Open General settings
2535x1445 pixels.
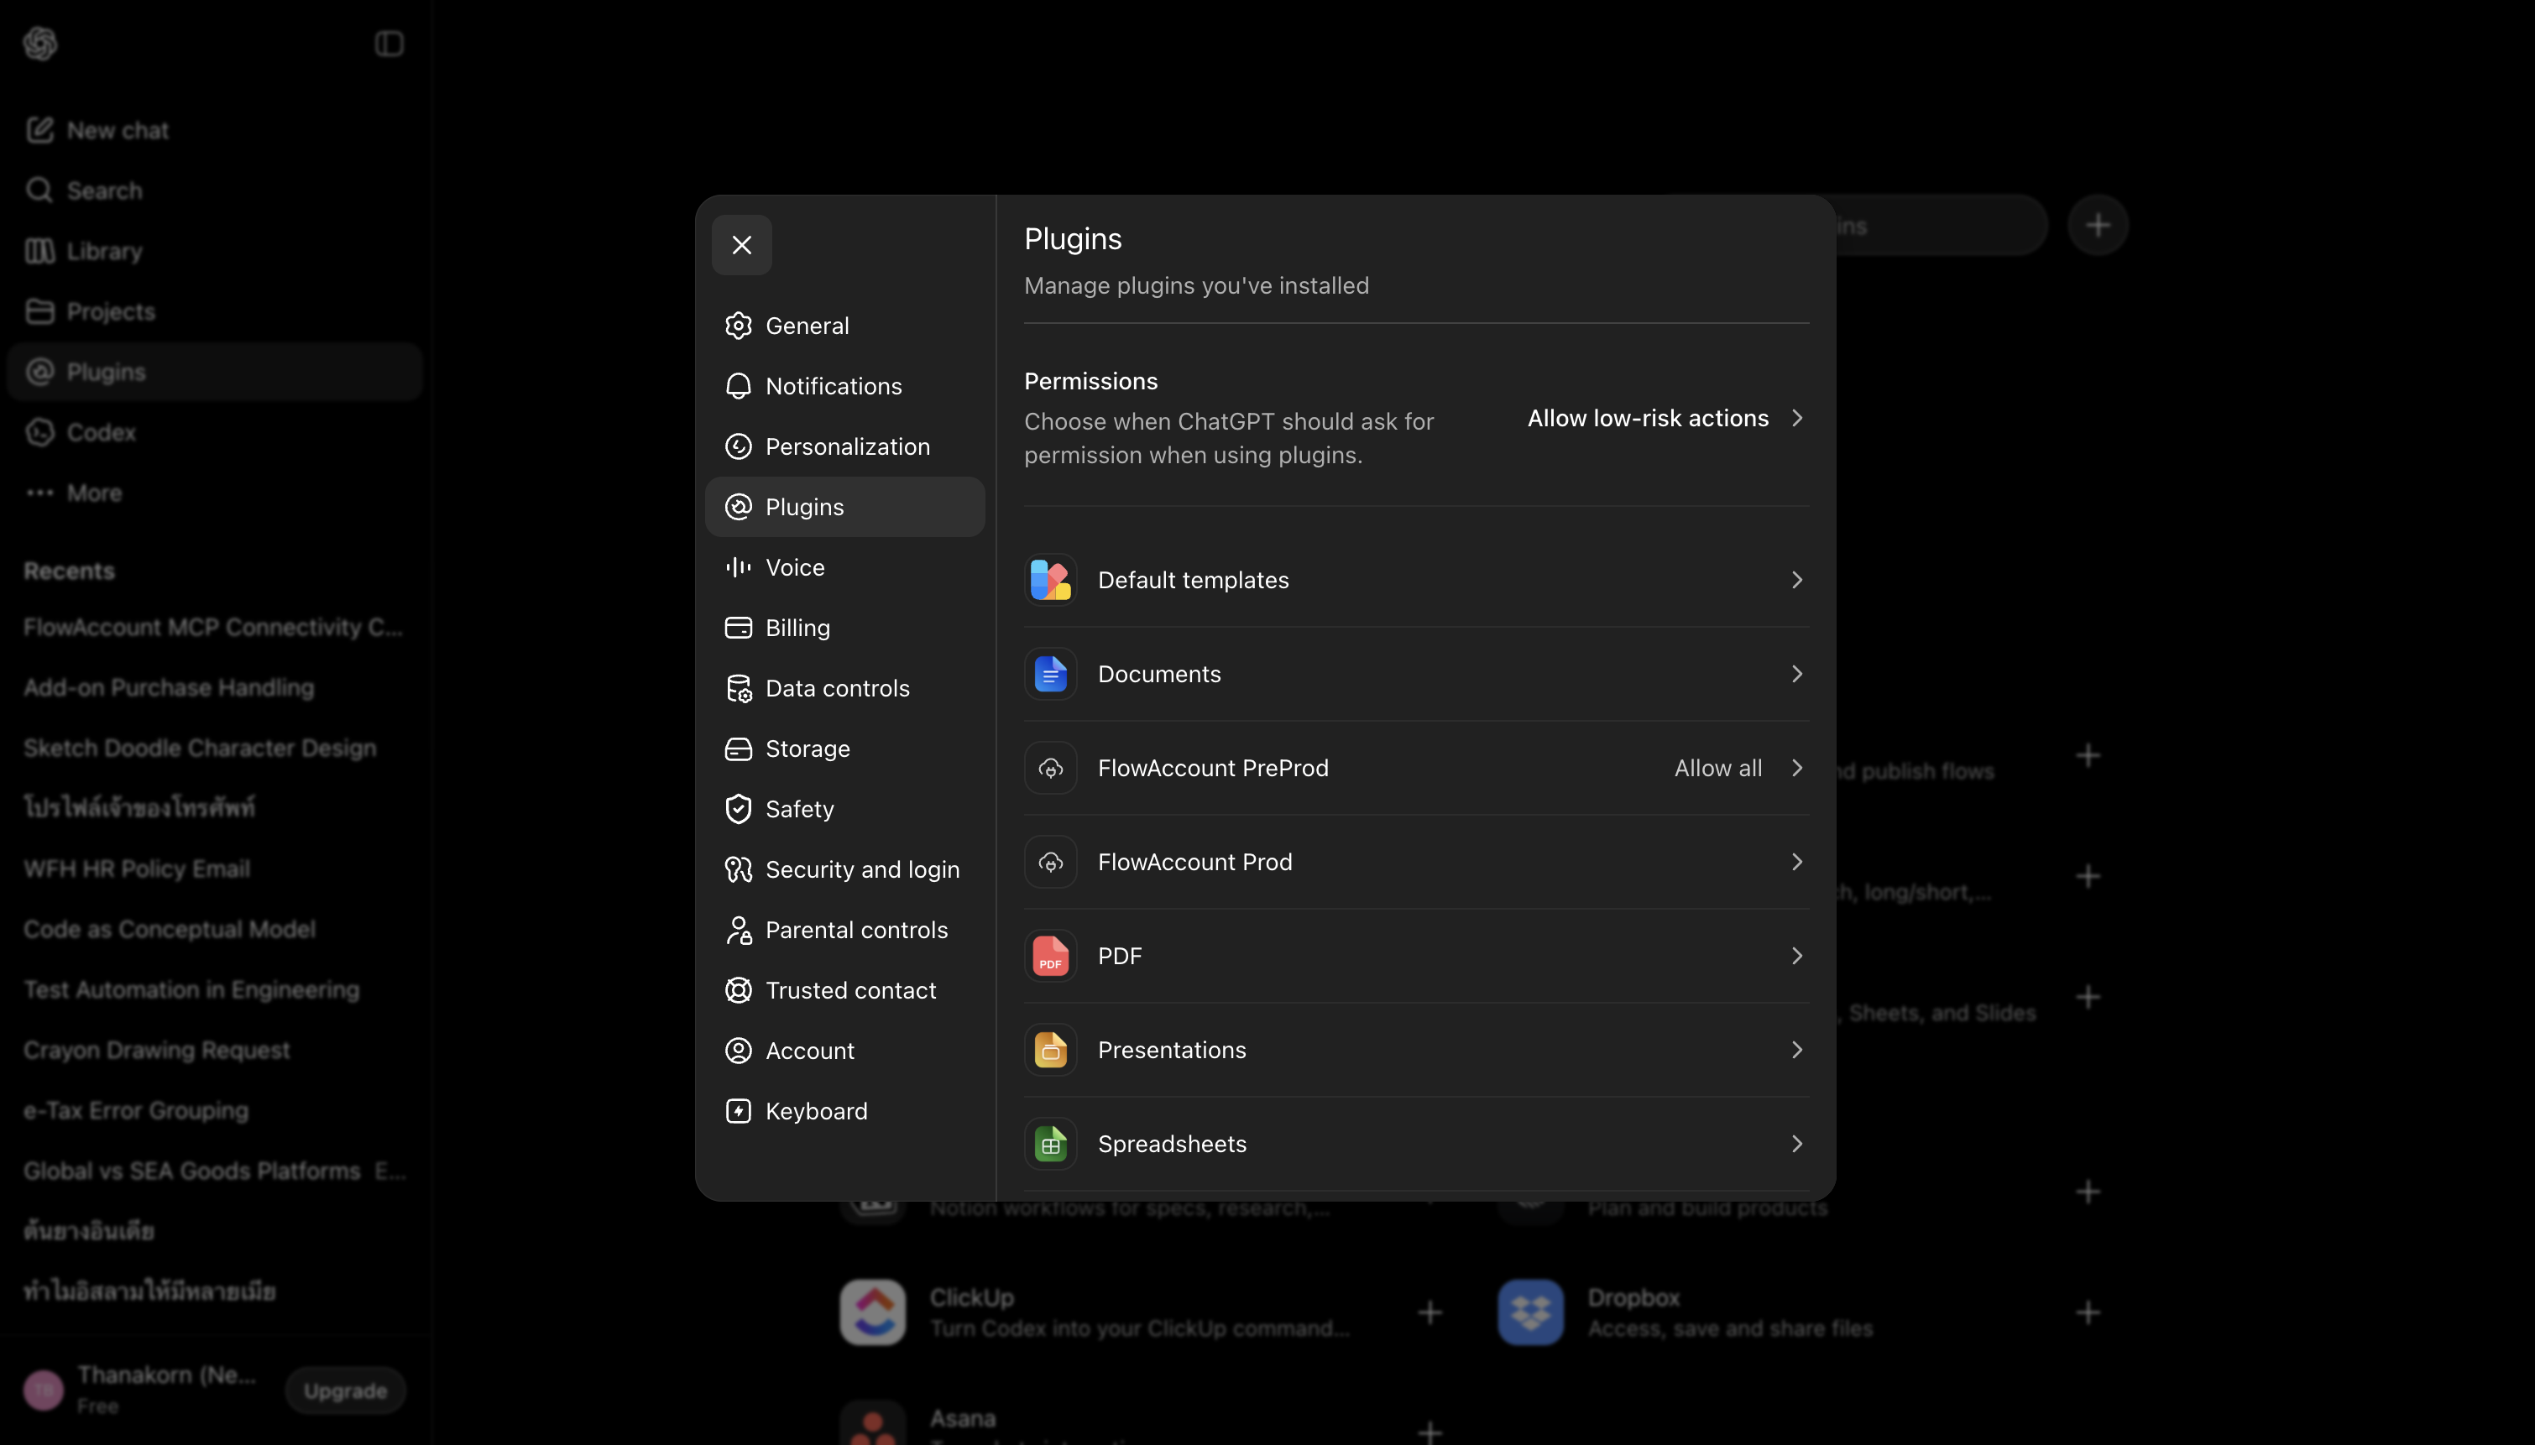(x=844, y=326)
